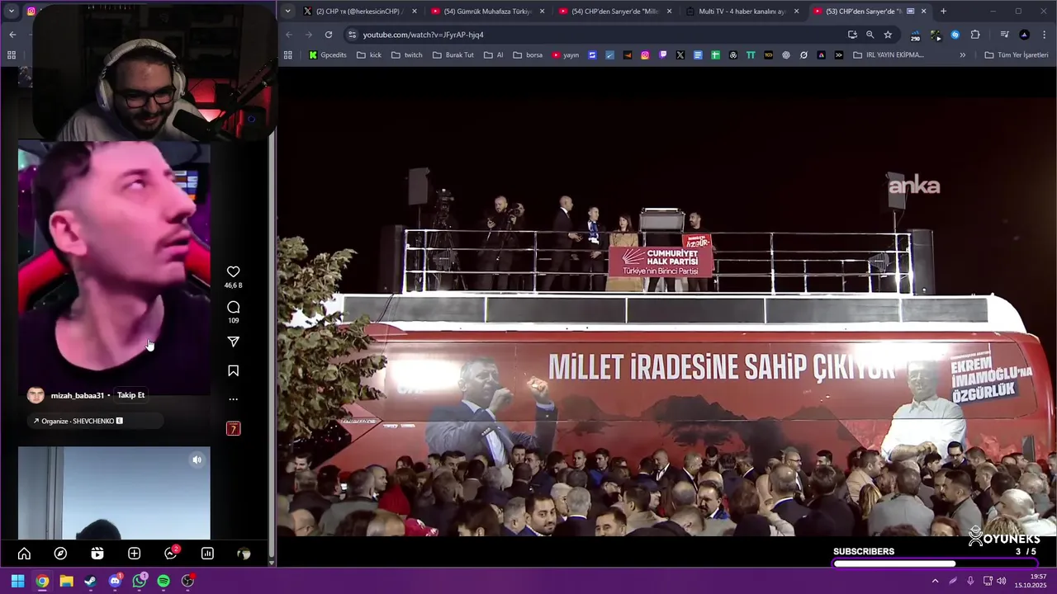Open the Tüm Yer İşaretleri folder
The image size is (1057, 594).
coord(1017,55)
